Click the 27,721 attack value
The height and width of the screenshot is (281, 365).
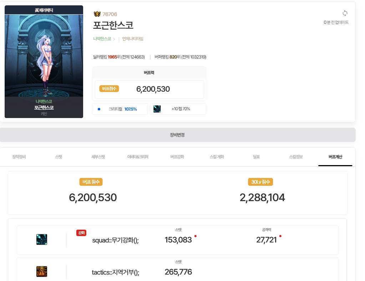(267, 240)
